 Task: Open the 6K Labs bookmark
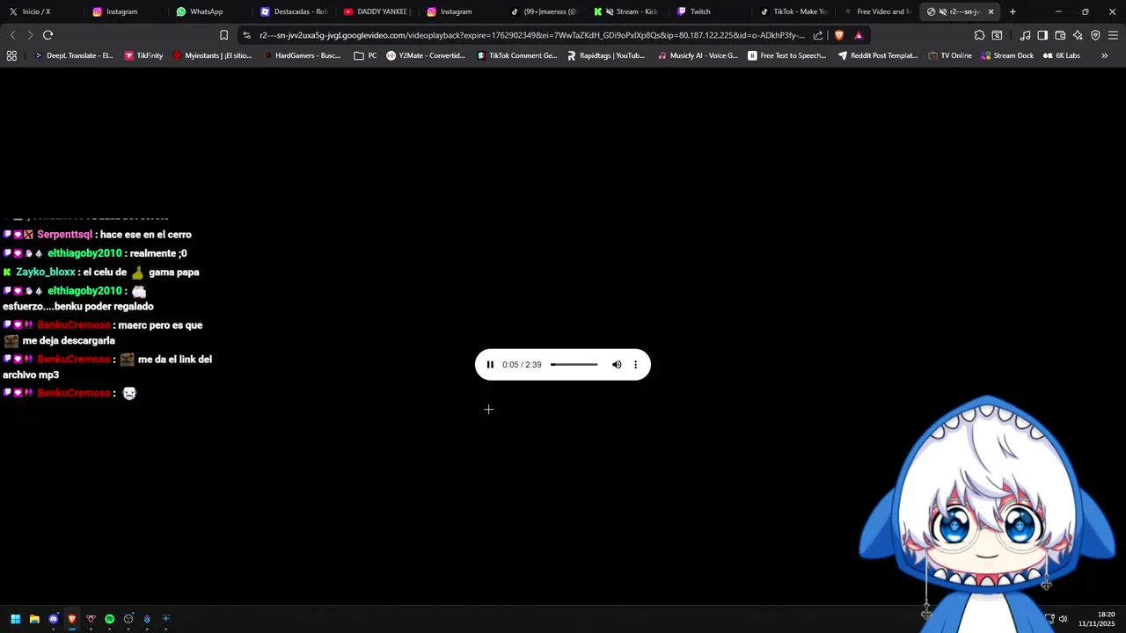(x=1062, y=55)
